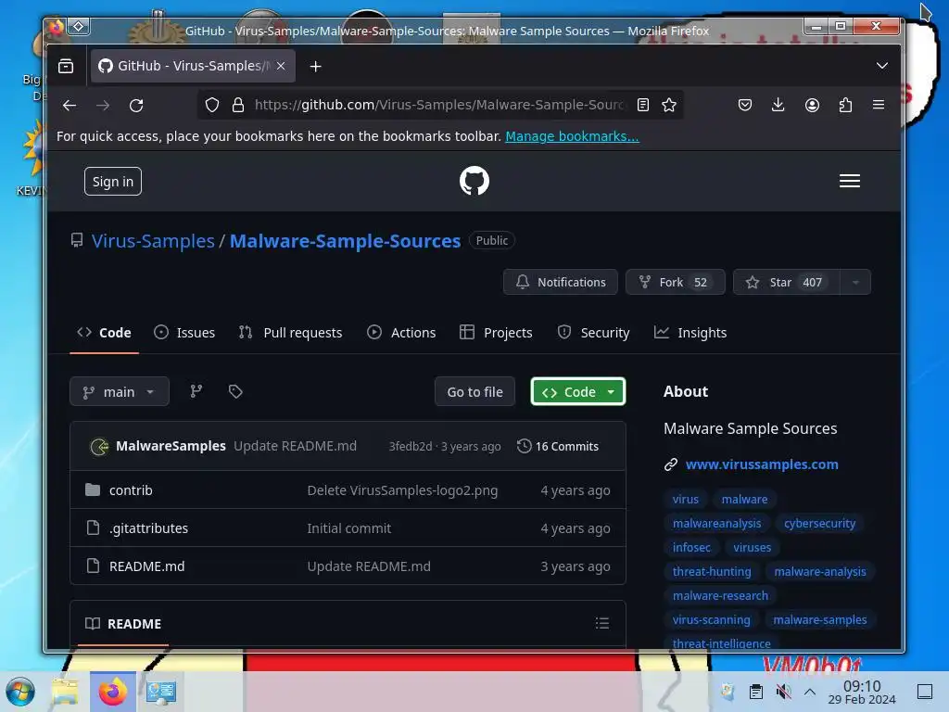Open the extensions puzzle piece icon
The height and width of the screenshot is (712, 949).
pos(845,106)
